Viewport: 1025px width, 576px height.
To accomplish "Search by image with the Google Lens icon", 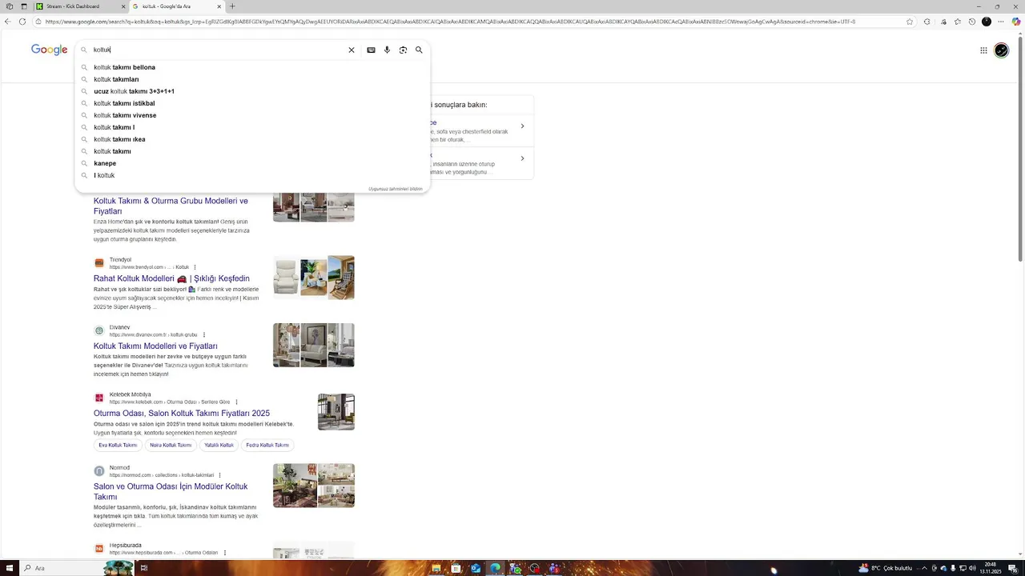I will point(403,50).
